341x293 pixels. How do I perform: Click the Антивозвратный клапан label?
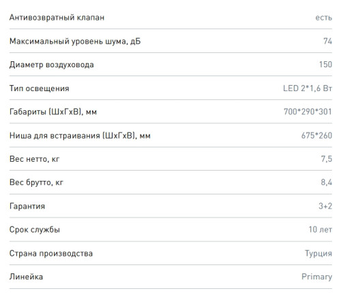pos(57,18)
